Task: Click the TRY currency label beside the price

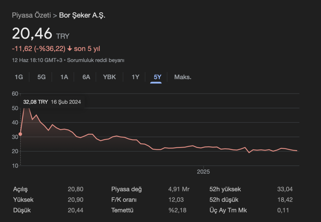Action: point(63,36)
